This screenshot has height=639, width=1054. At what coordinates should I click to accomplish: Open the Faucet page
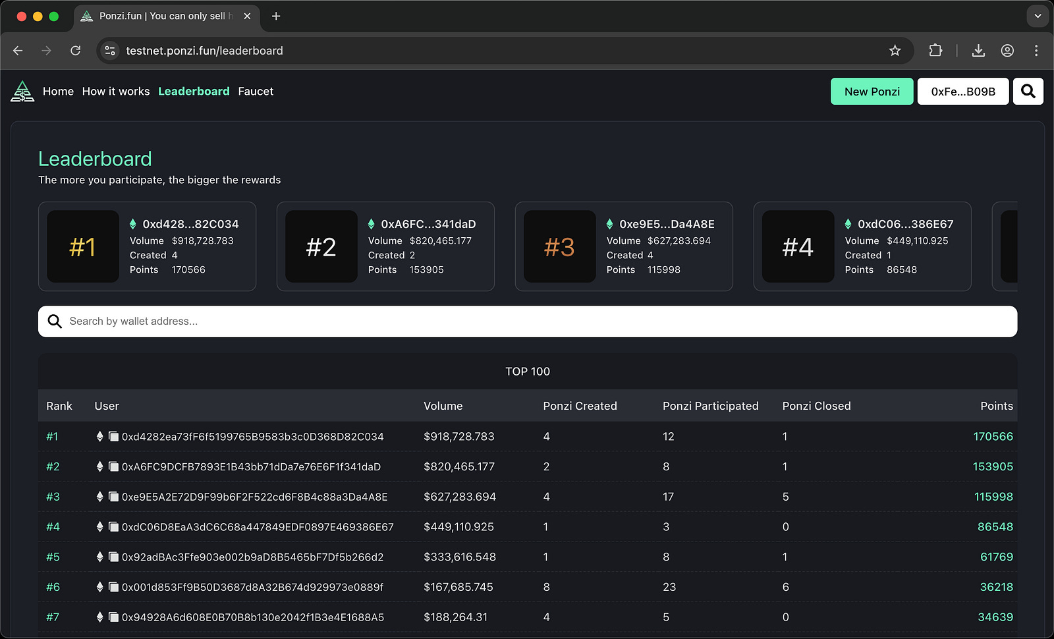256,92
